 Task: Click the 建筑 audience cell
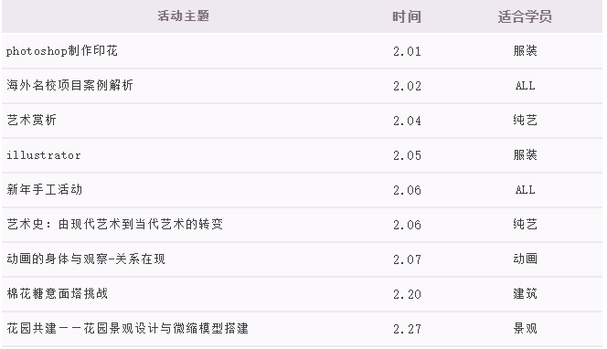pyautogui.click(x=526, y=293)
